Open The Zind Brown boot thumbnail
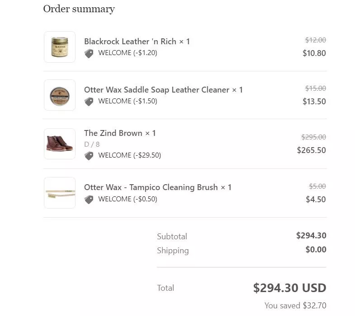Image resolution: width=355 pixels, height=316 pixels. click(60, 144)
